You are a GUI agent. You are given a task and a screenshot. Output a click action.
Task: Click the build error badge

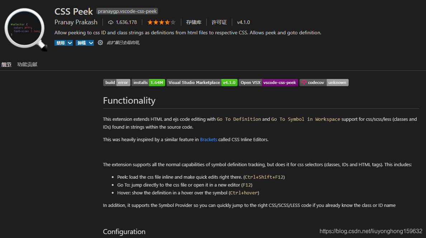[x=117, y=83]
